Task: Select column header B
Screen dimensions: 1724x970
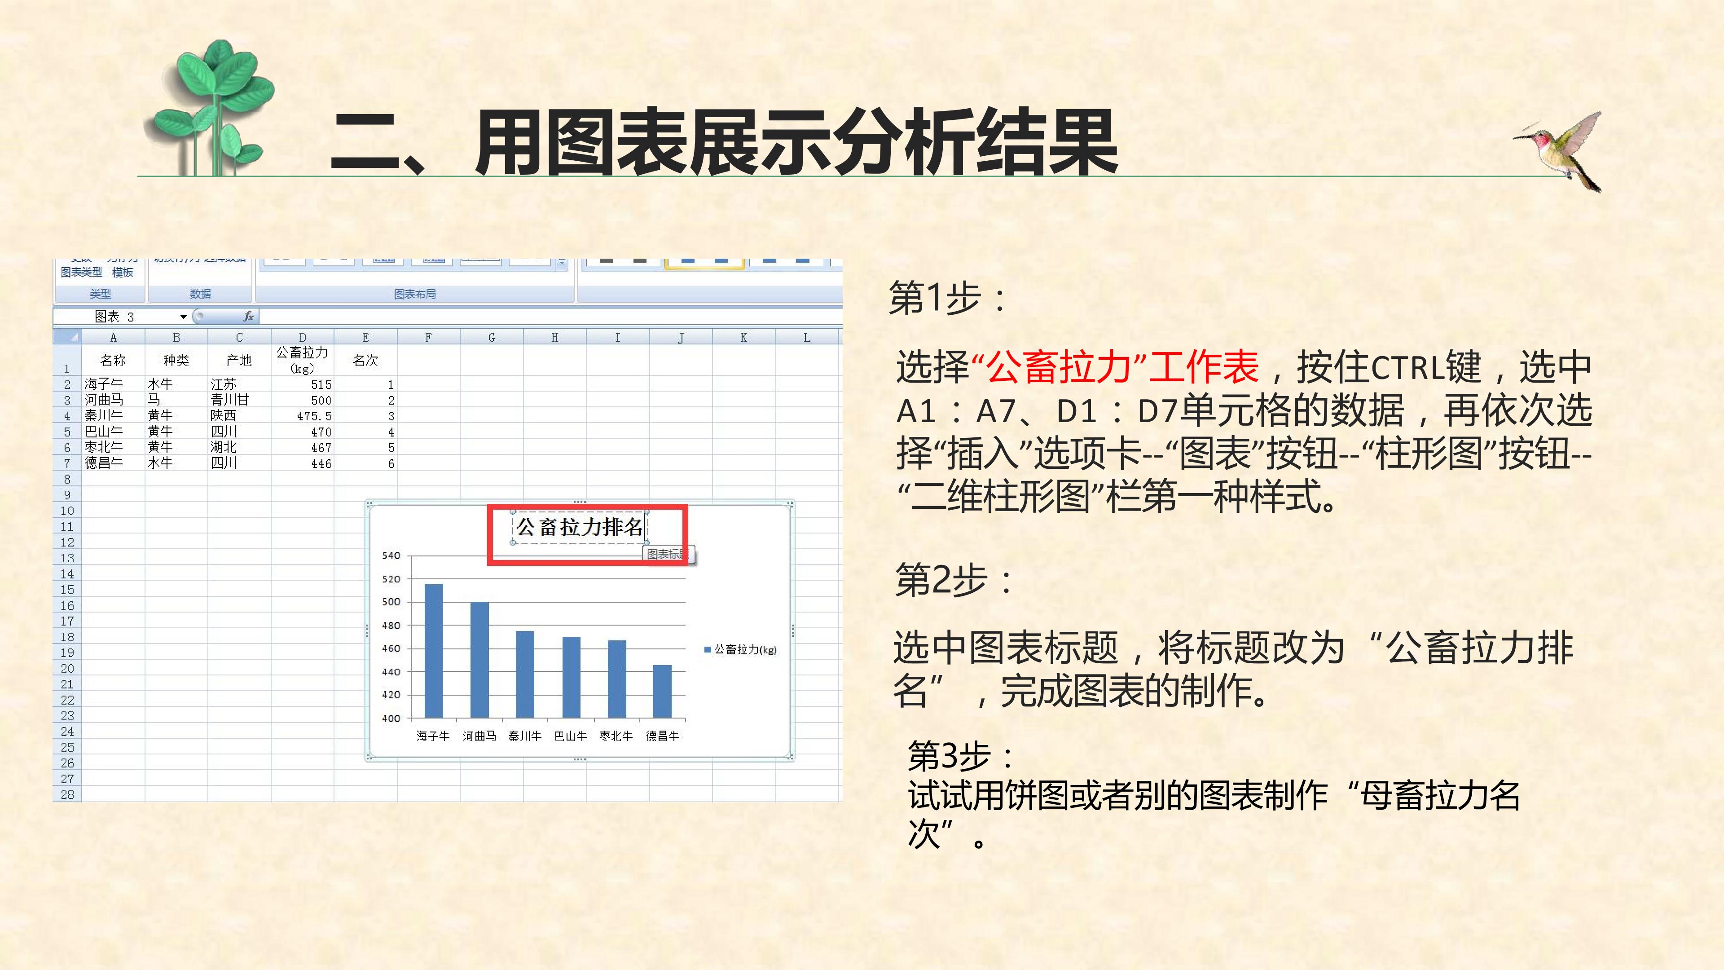Action: [x=176, y=337]
